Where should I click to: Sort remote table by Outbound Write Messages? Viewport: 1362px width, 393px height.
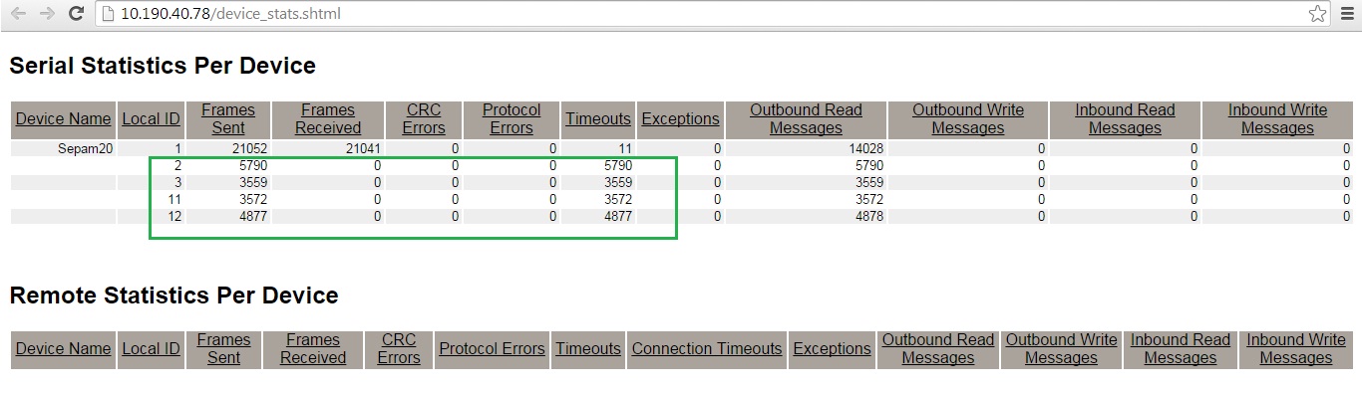click(1061, 349)
